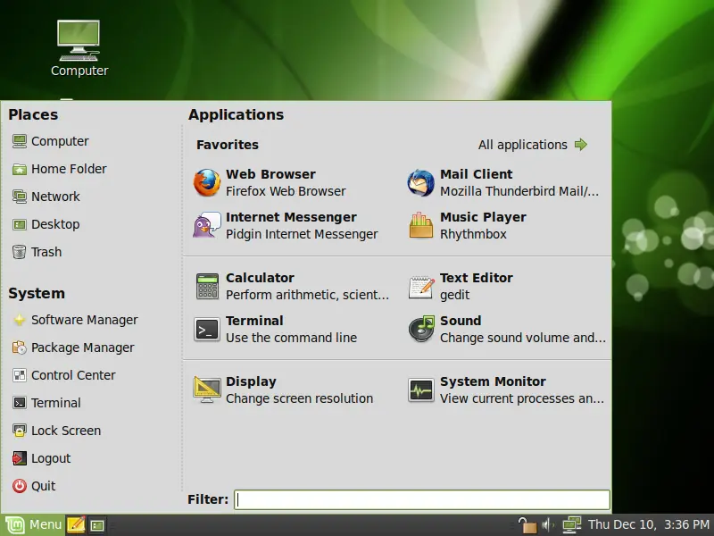Click the Filter search field
This screenshot has height=536, width=714.
[x=421, y=499]
